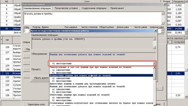Select row 4 in the upper table

point(6,5)
